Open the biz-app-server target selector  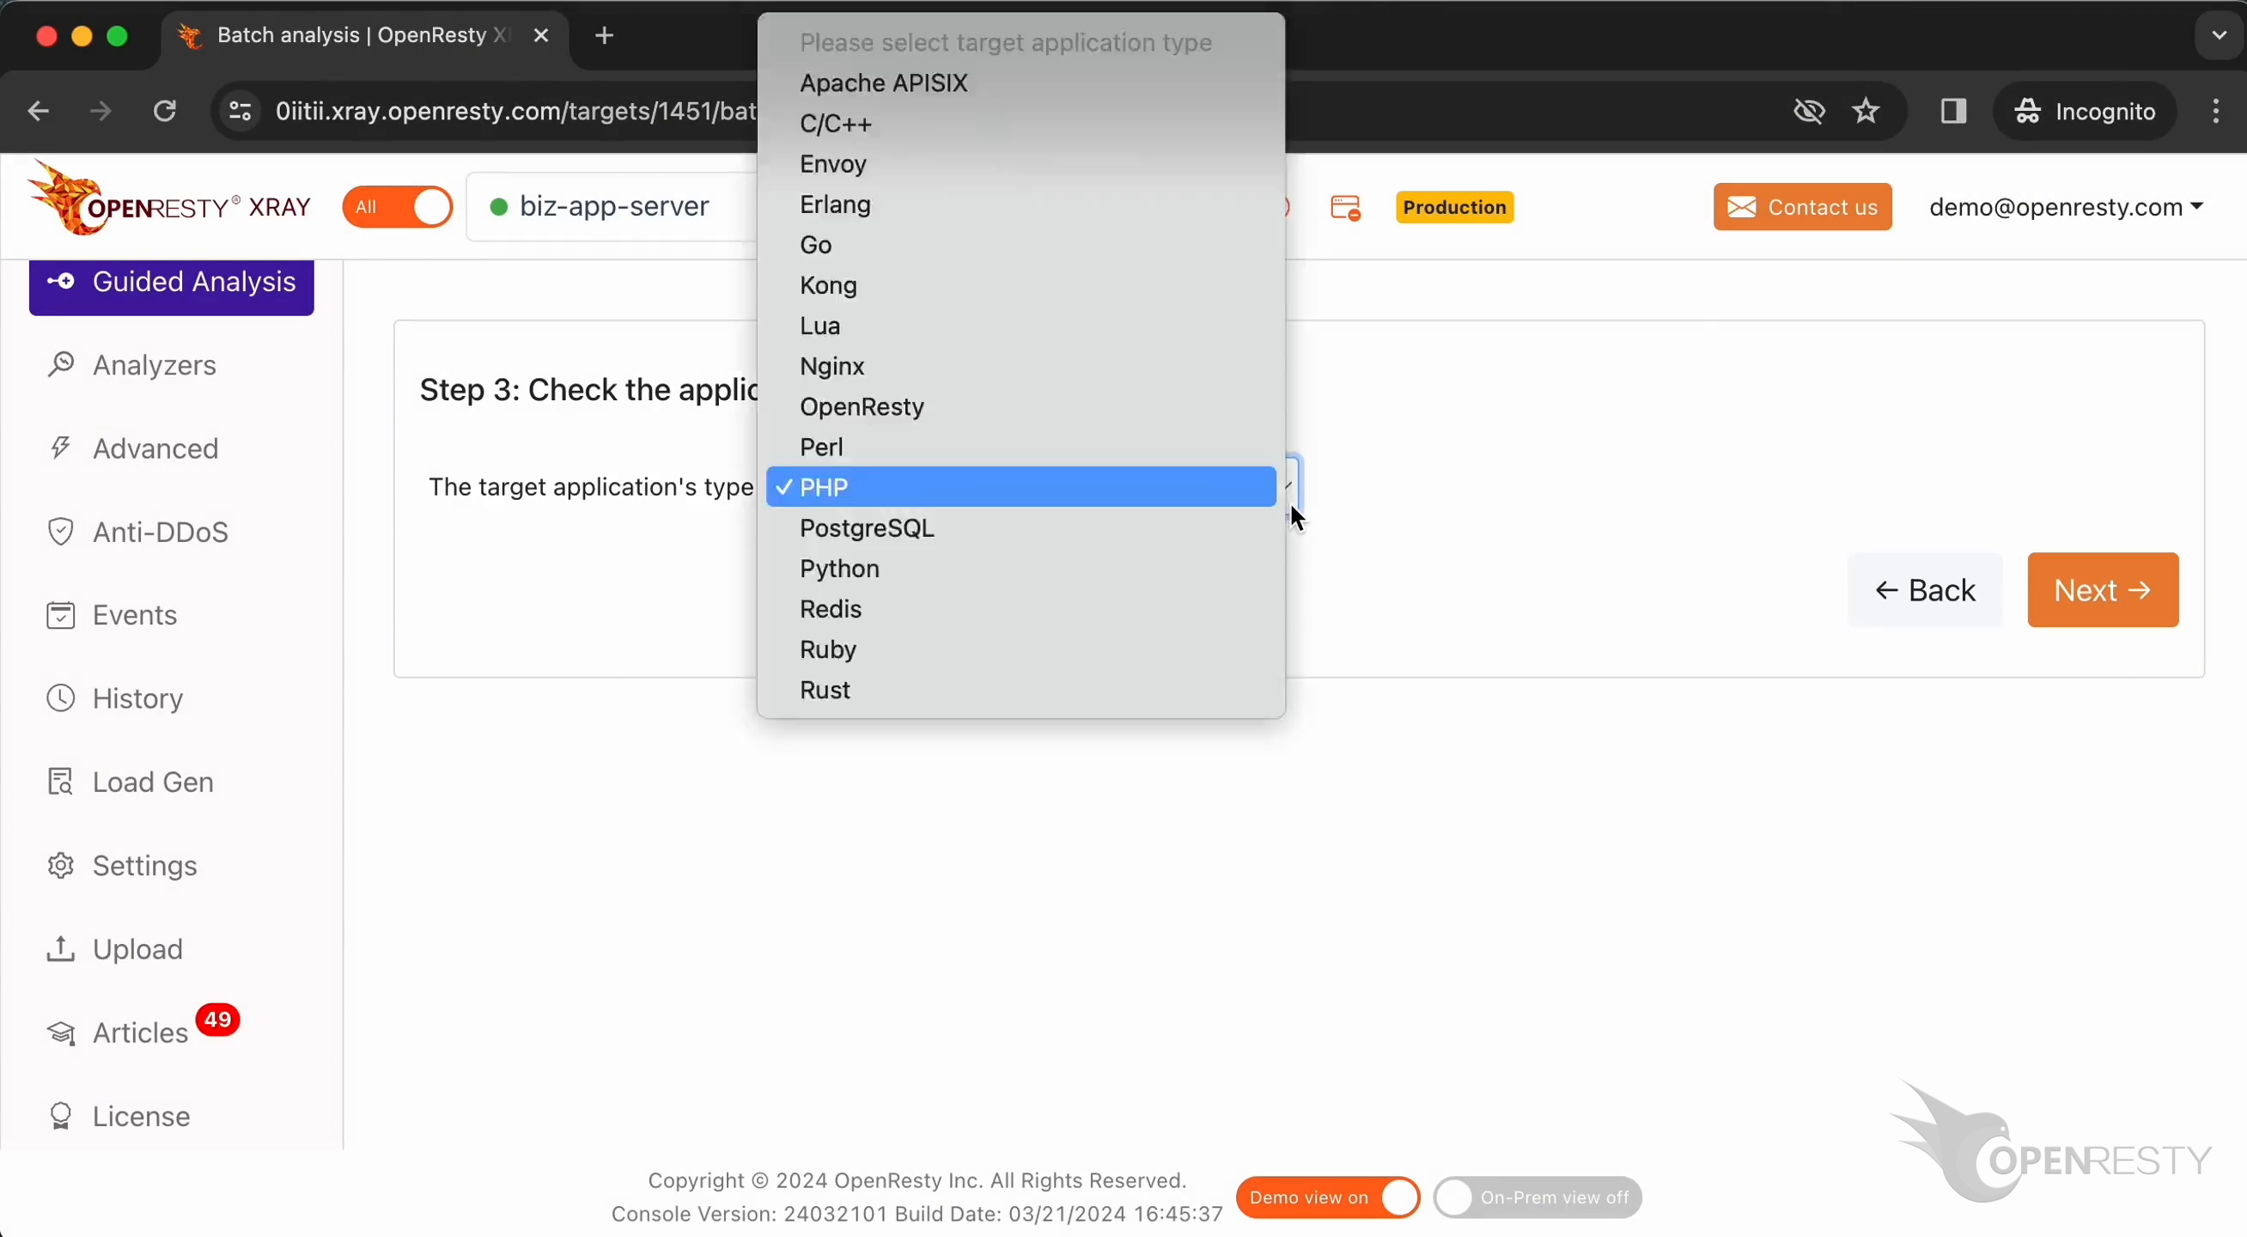coord(613,207)
